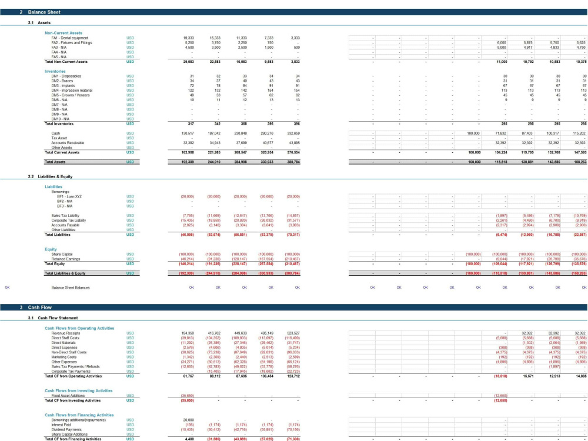The image size is (588, 441).
Task: Select the Dividend Payments row label
Action: pyautogui.click(x=66, y=430)
